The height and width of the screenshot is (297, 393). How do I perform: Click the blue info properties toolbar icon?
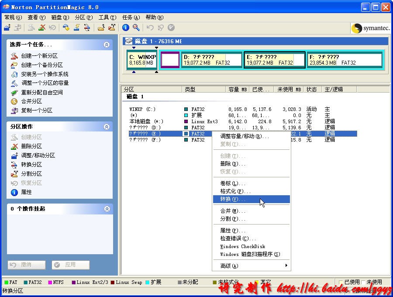pos(126,28)
